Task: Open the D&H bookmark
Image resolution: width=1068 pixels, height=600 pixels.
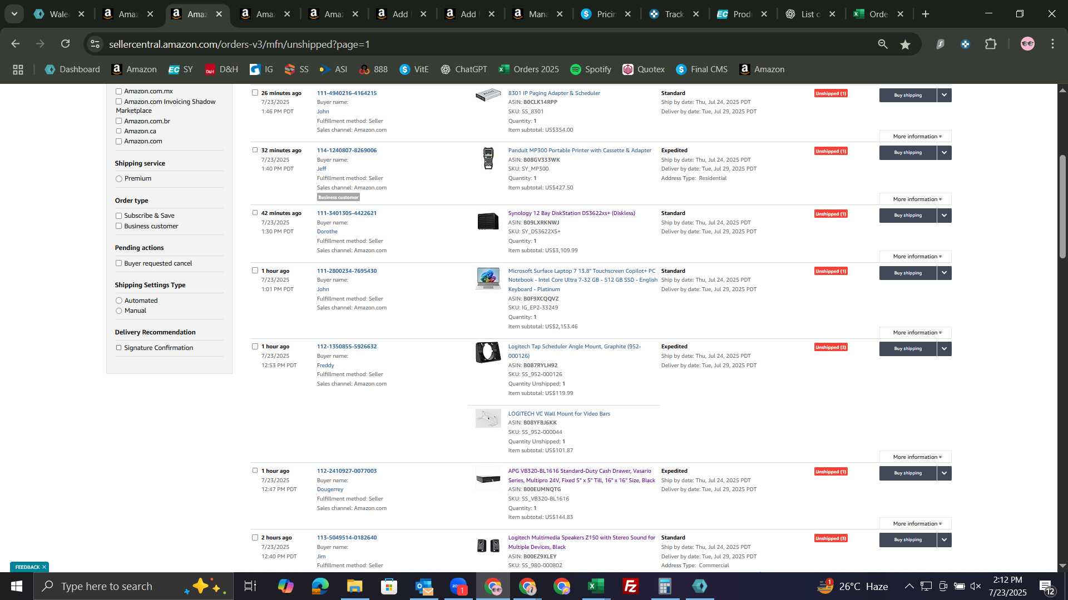Action: 221,69
